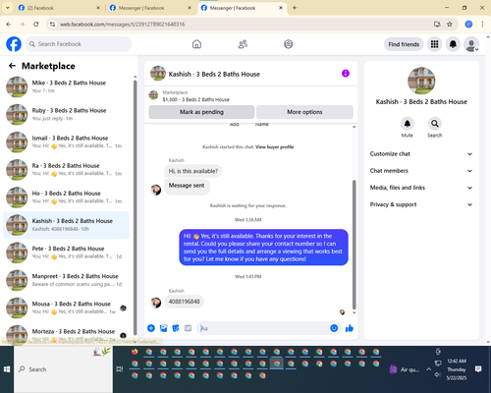Open the Windows Start menu
Viewport: 491px width, 393px height.
[x=7, y=369]
